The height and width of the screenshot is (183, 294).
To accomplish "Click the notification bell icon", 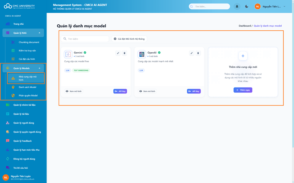I will click(x=237, y=6).
